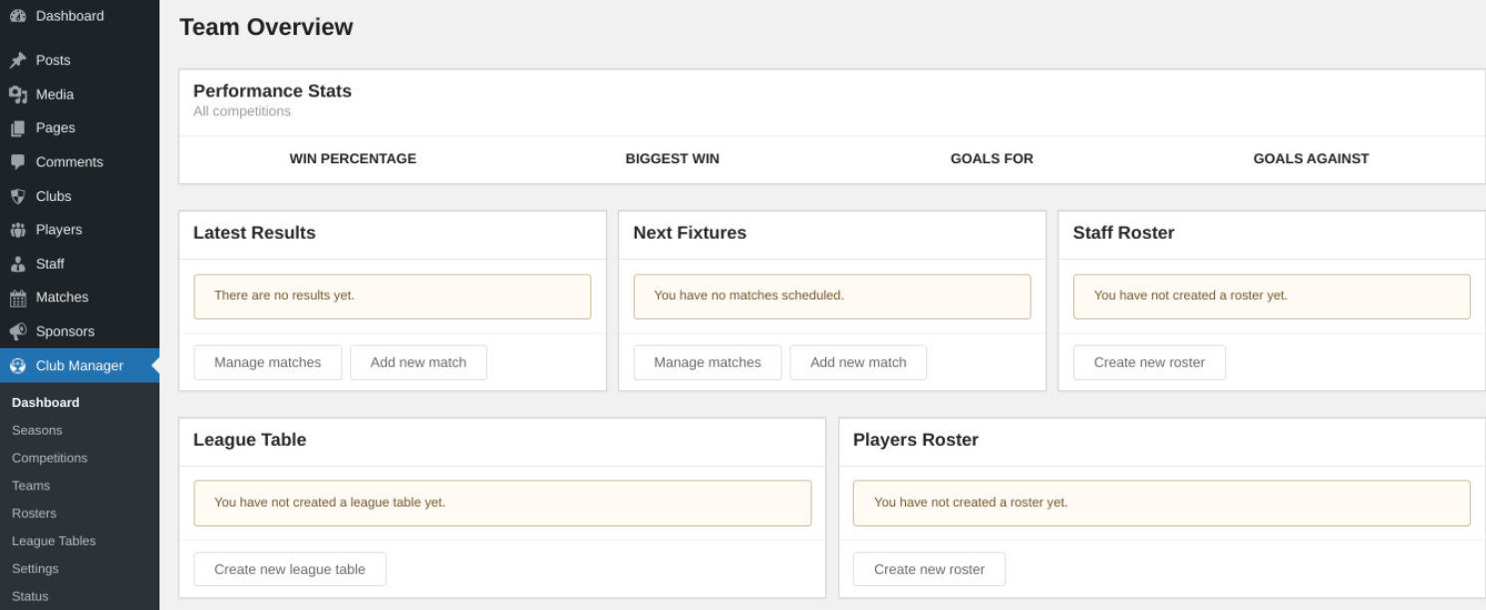Viewport: 1486px width, 610px height.
Task: Open the Media library icon
Action: [19, 94]
